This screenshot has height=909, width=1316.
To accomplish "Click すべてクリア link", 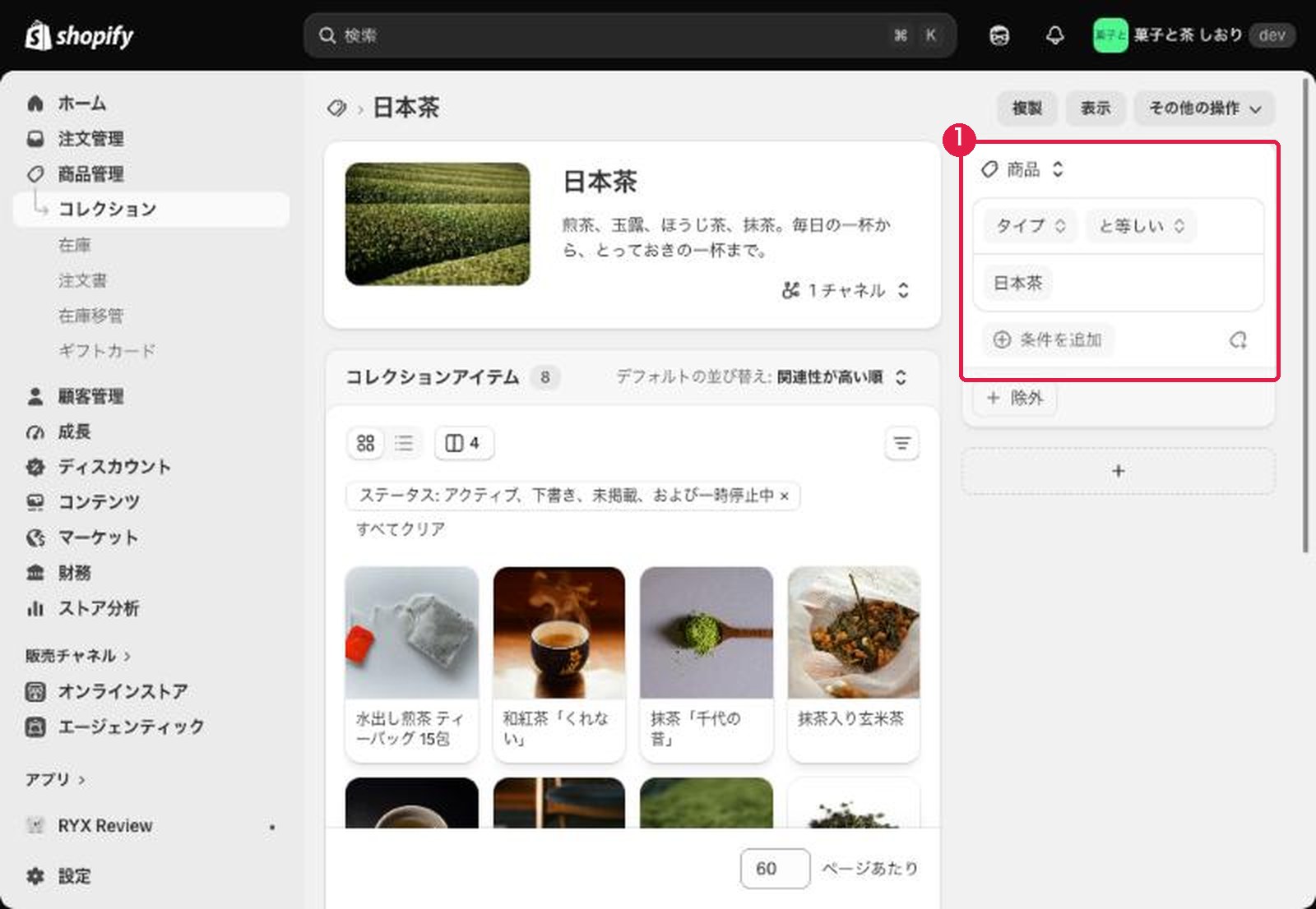I will point(401,529).
